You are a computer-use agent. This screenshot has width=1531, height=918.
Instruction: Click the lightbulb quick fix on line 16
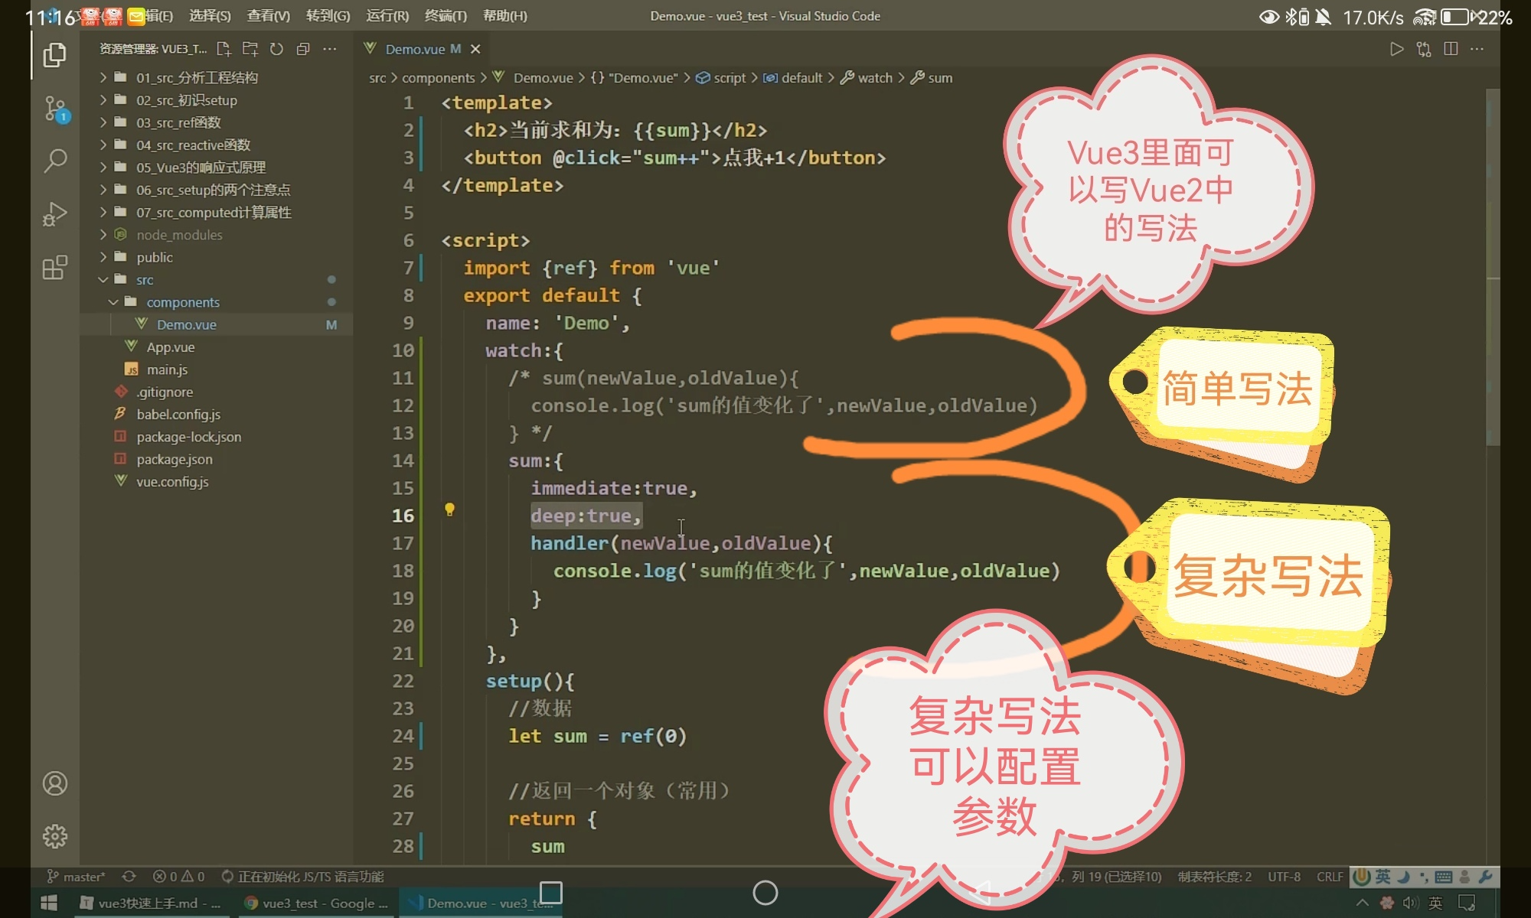pyautogui.click(x=449, y=509)
